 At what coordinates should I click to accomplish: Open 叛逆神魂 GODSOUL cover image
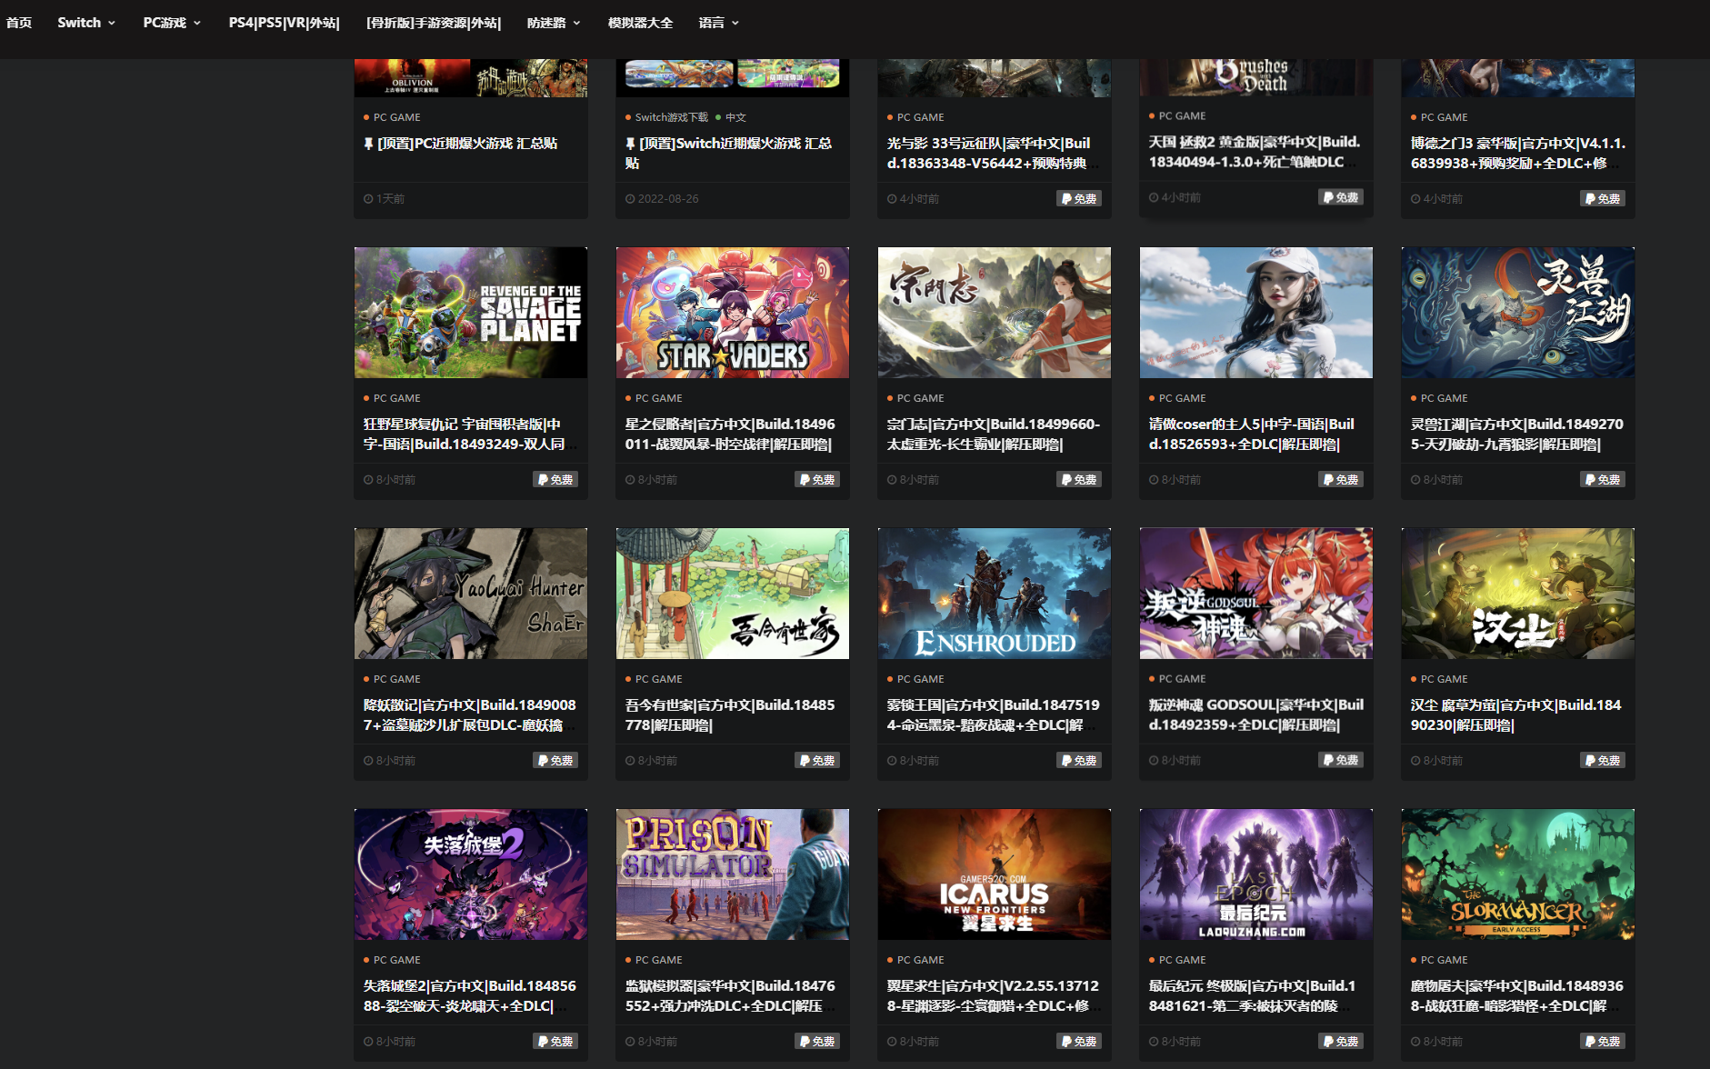pyautogui.click(x=1256, y=594)
